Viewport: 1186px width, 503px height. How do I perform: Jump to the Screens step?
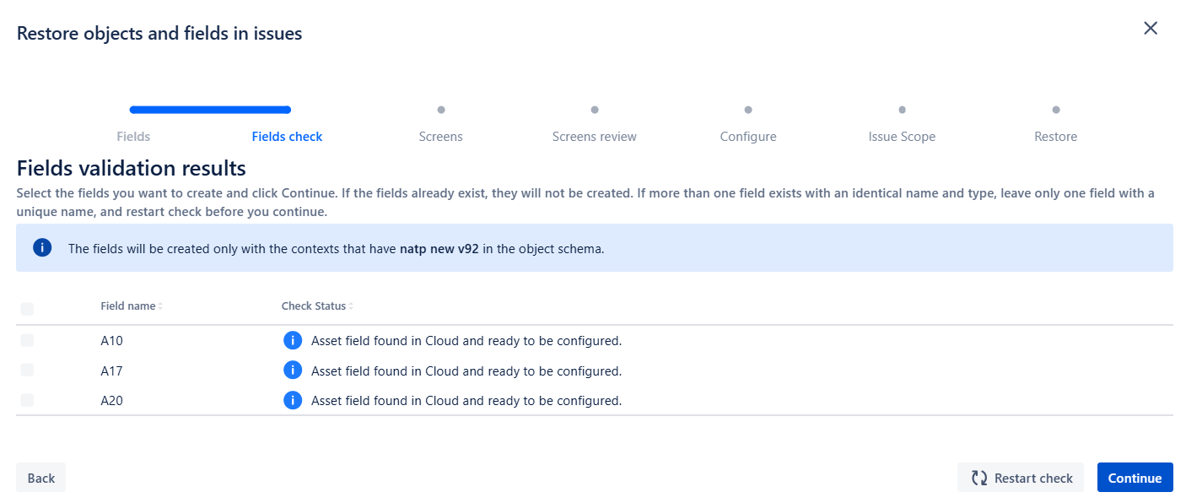[440, 137]
